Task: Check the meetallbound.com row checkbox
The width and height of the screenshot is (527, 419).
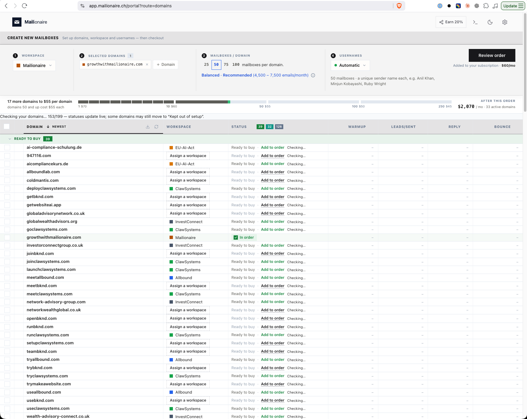Action: [x=7, y=278]
